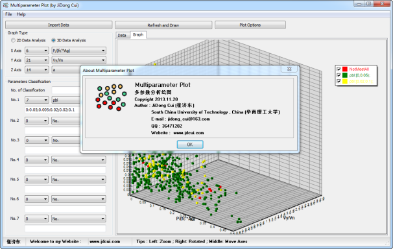Open No.2 number dropdown
This screenshot has height=249, width=393.
pyautogui.click(x=36, y=121)
